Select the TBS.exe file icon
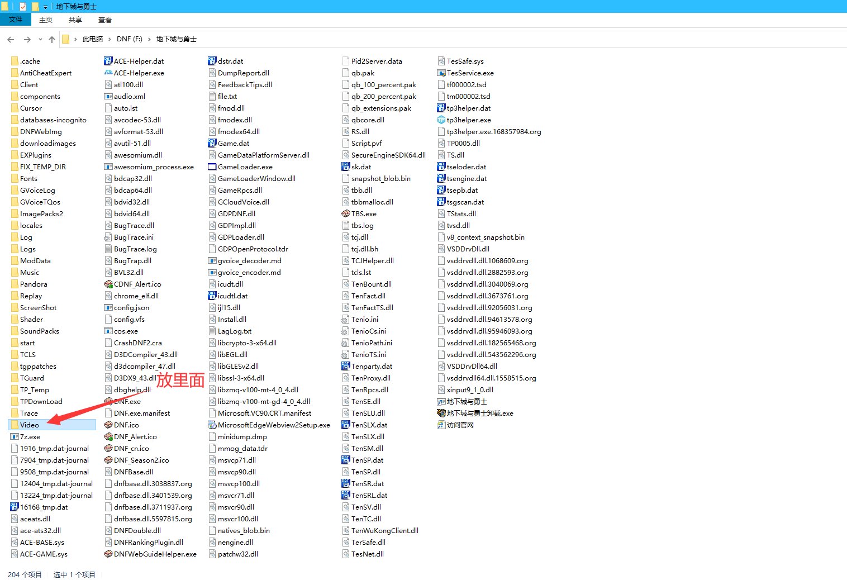 (346, 213)
